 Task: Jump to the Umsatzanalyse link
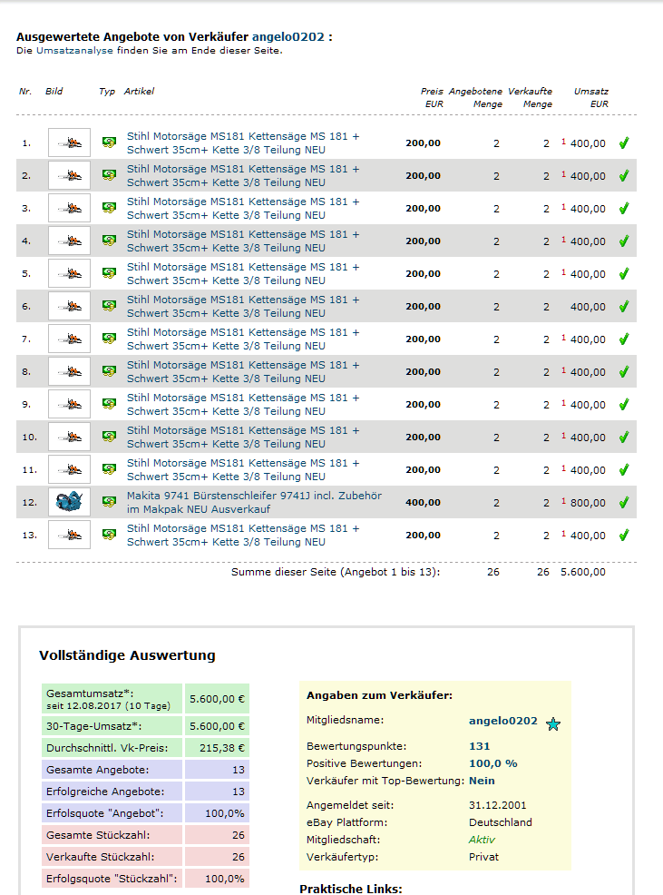tap(74, 51)
